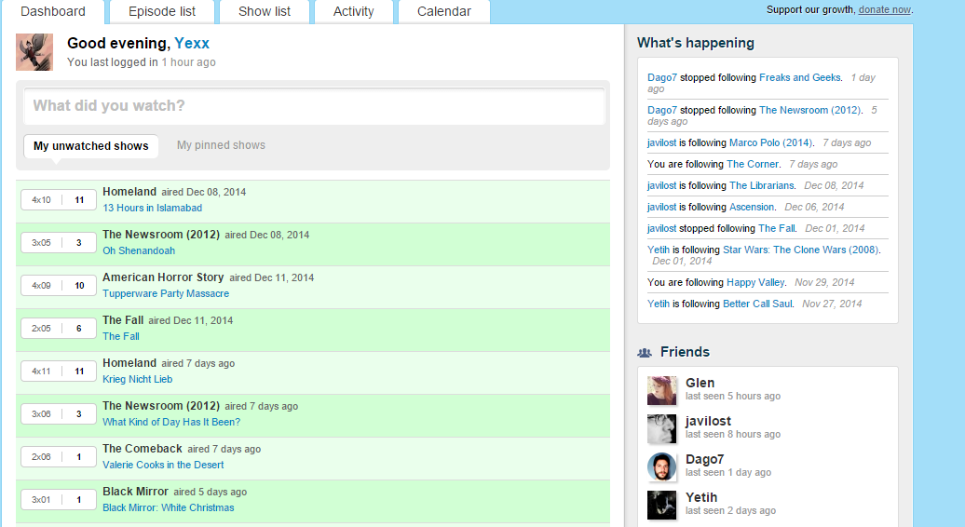965x527 pixels.
Task: Open Better Call Saul show link
Action: pos(757,304)
